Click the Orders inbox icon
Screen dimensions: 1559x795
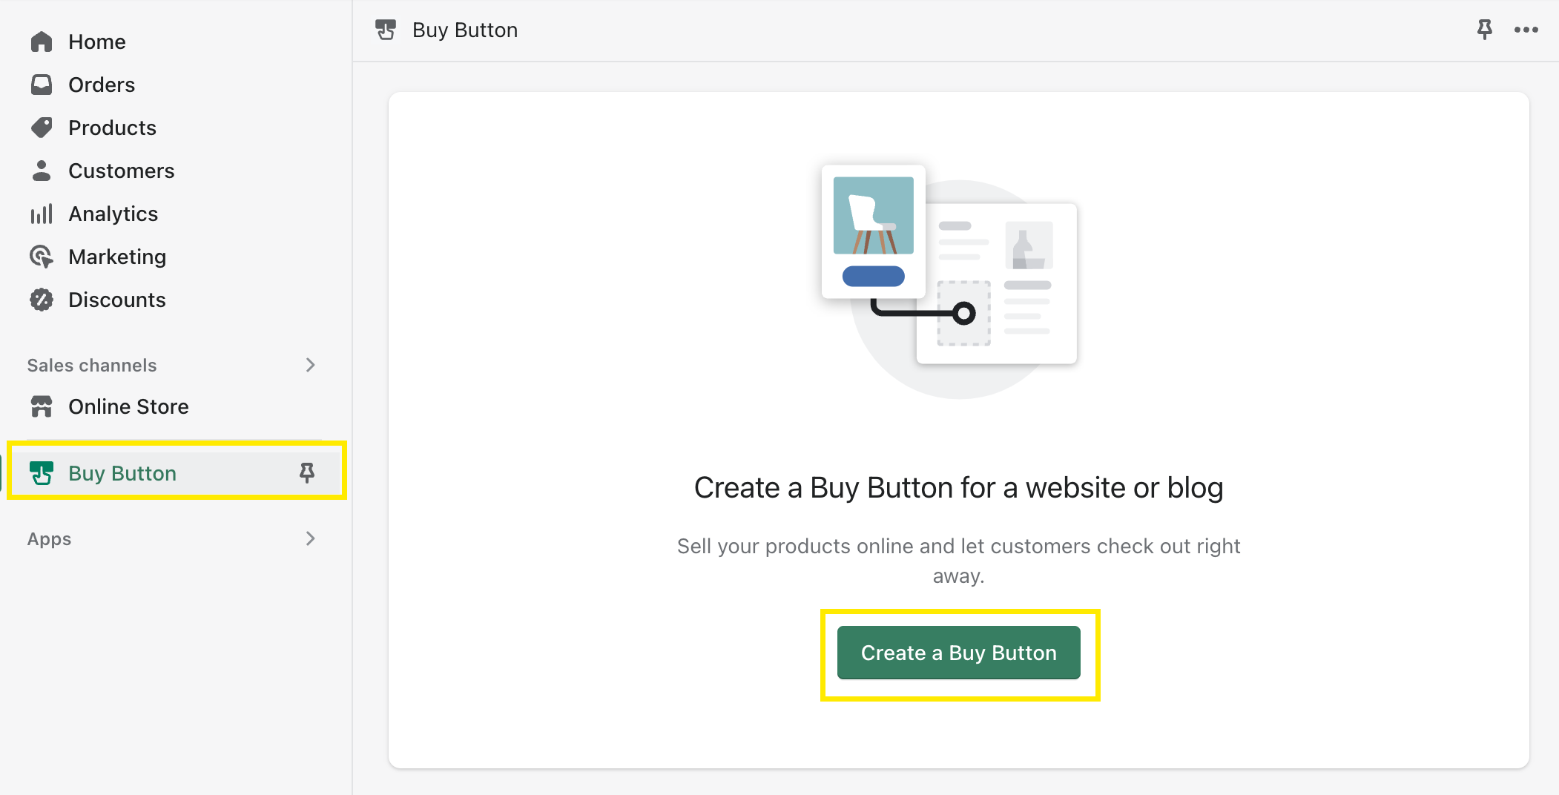coord(42,85)
